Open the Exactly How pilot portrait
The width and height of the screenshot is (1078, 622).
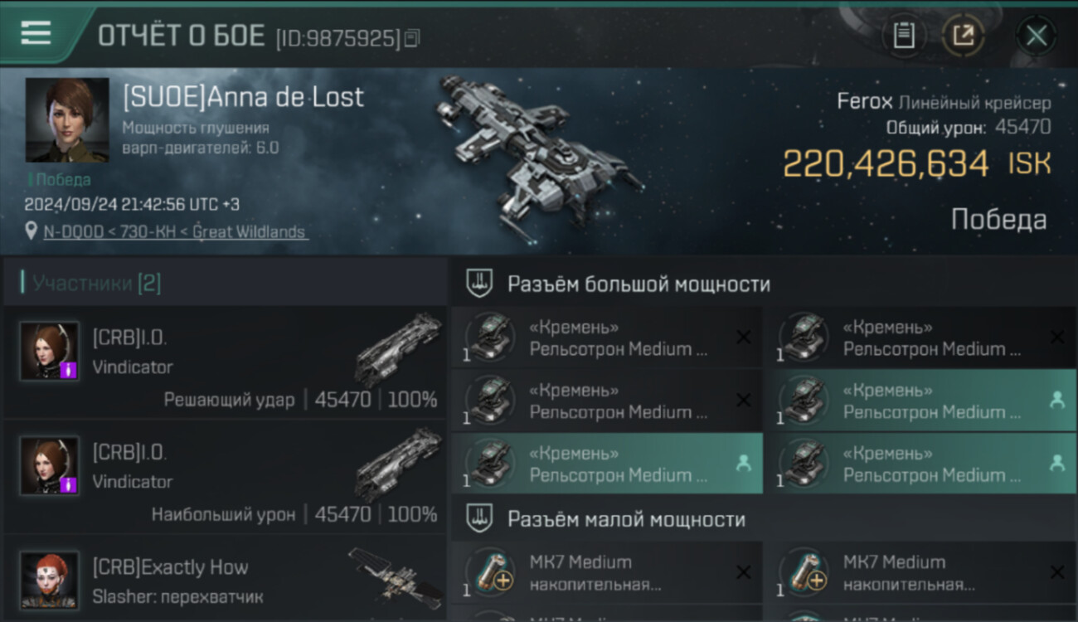50,580
